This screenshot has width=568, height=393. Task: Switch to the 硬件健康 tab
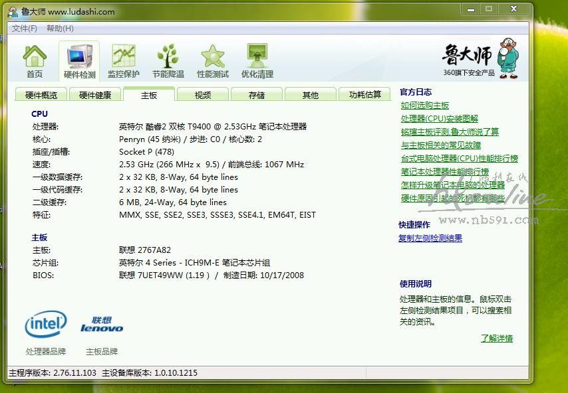click(95, 95)
